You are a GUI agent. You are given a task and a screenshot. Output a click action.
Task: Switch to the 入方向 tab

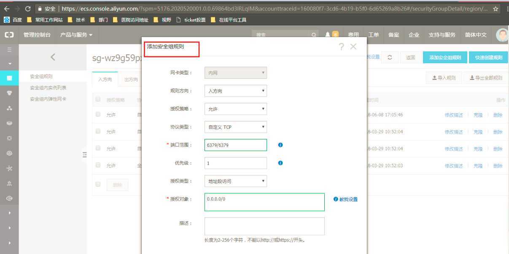coord(105,79)
